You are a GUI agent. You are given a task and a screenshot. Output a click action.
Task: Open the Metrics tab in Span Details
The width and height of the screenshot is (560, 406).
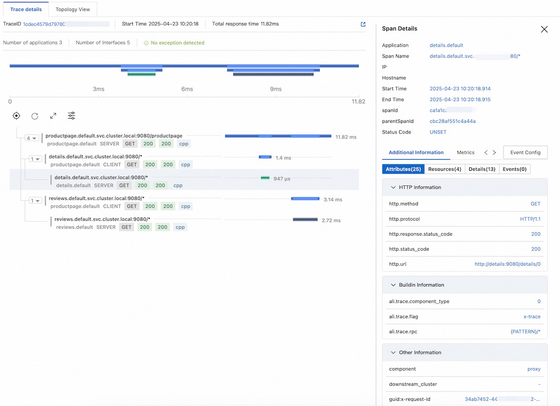pos(465,152)
